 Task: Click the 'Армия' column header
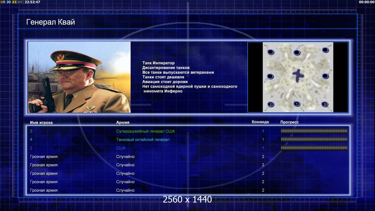tap(123, 122)
